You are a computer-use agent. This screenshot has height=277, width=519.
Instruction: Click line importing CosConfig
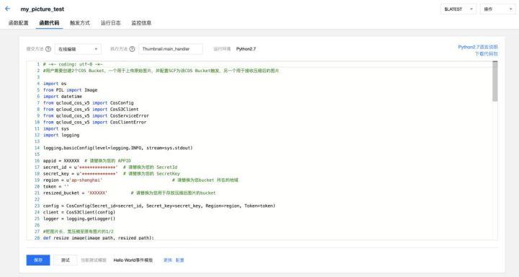tap(89, 102)
